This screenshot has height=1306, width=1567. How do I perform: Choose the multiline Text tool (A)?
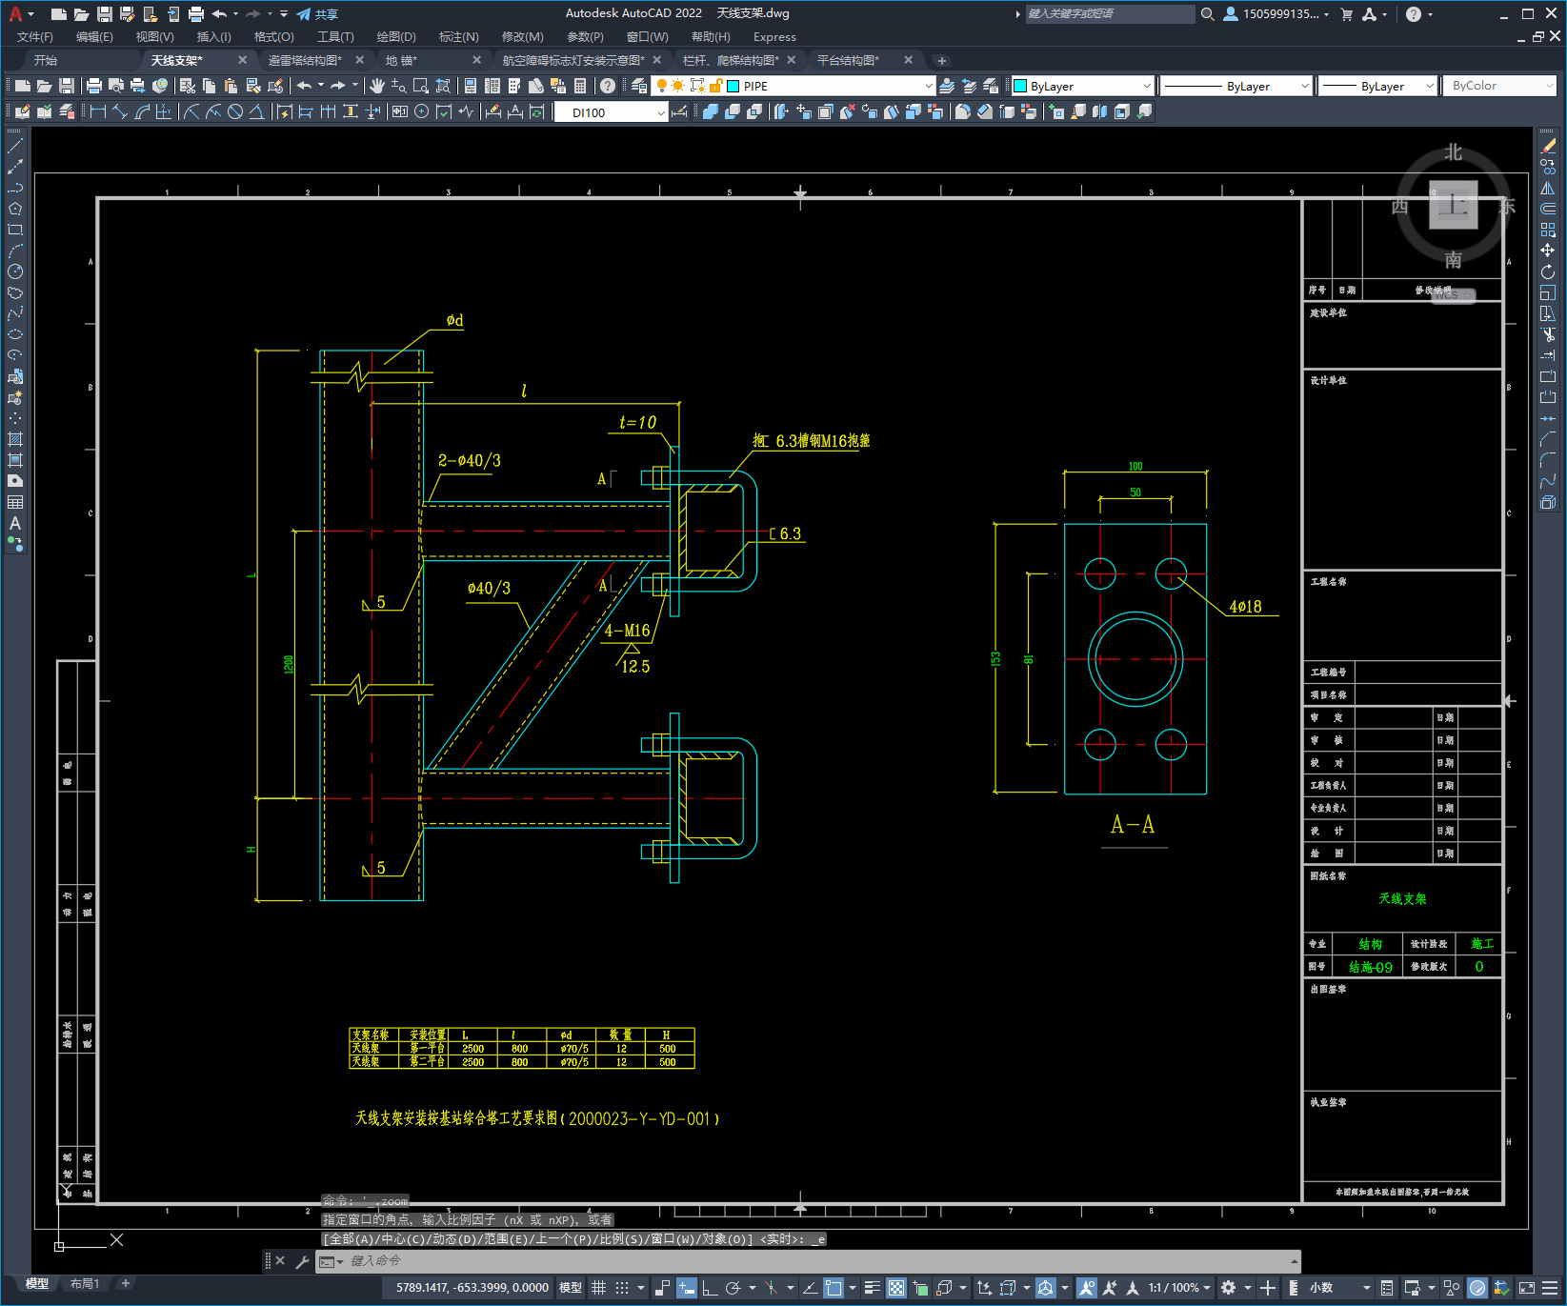[15, 523]
